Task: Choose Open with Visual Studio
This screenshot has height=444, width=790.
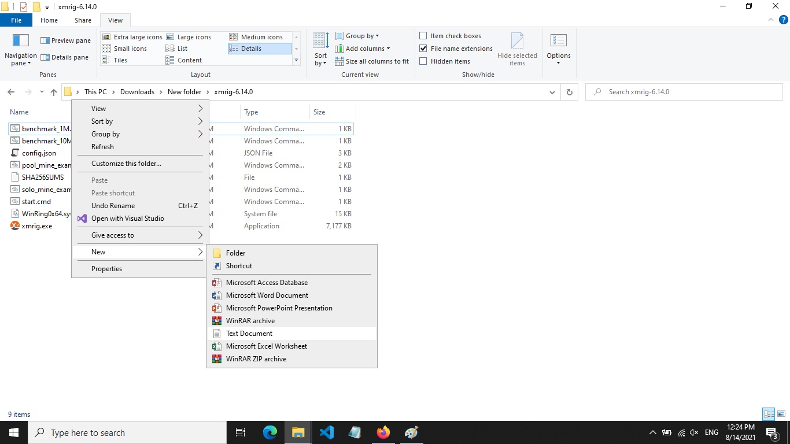Action: pos(139,219)
